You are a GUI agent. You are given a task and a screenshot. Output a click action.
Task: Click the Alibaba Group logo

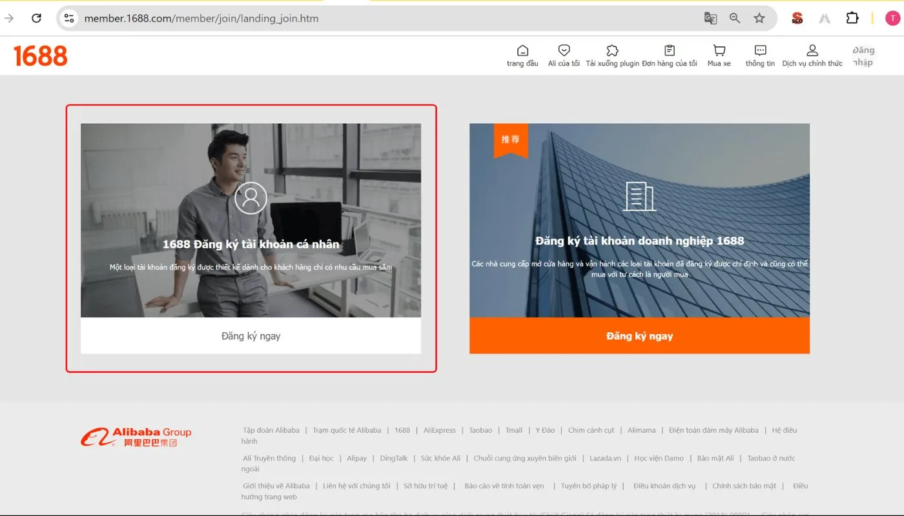pos(136,437)
